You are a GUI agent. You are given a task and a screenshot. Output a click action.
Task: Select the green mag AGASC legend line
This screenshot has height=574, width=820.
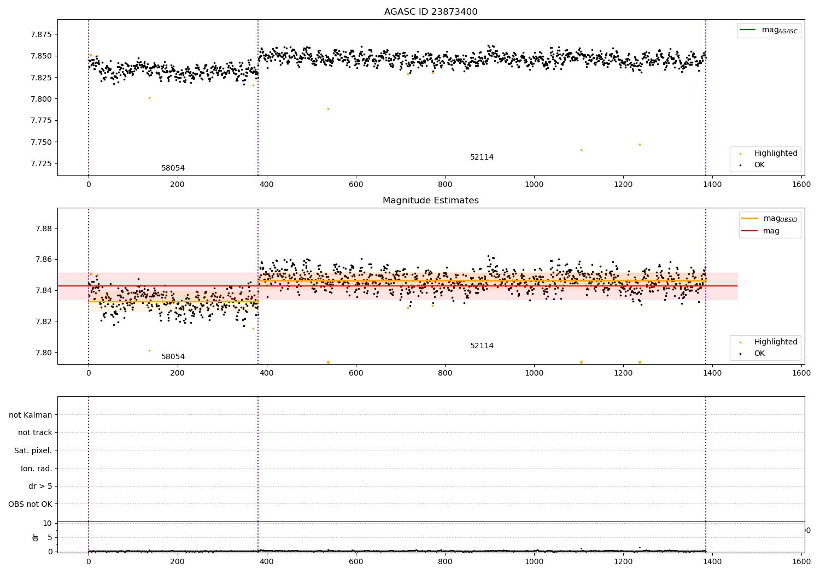[x=747, y=30]
